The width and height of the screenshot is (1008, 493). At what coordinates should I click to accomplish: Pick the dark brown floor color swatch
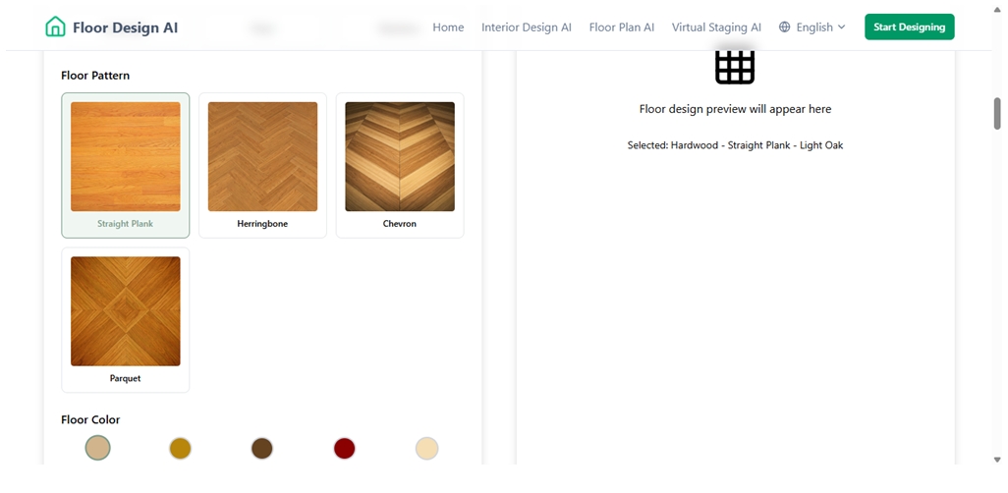[x=261, y=448]
